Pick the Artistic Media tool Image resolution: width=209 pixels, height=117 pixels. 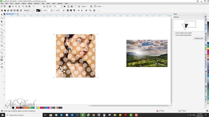pyautogui.click(x=2, y=32)
